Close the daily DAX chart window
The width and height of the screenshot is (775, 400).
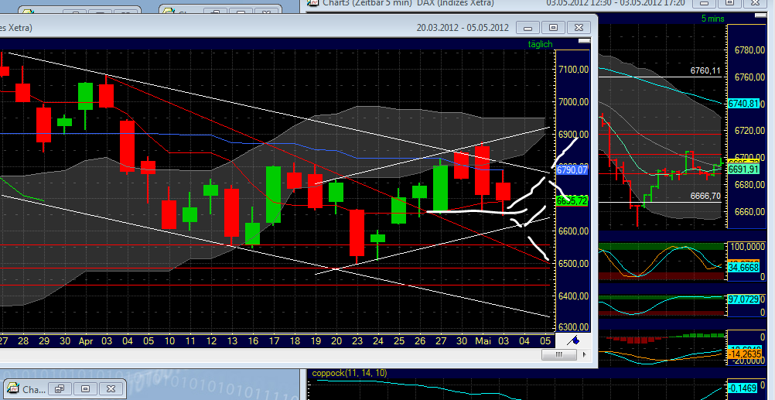(x=579, y=27)
